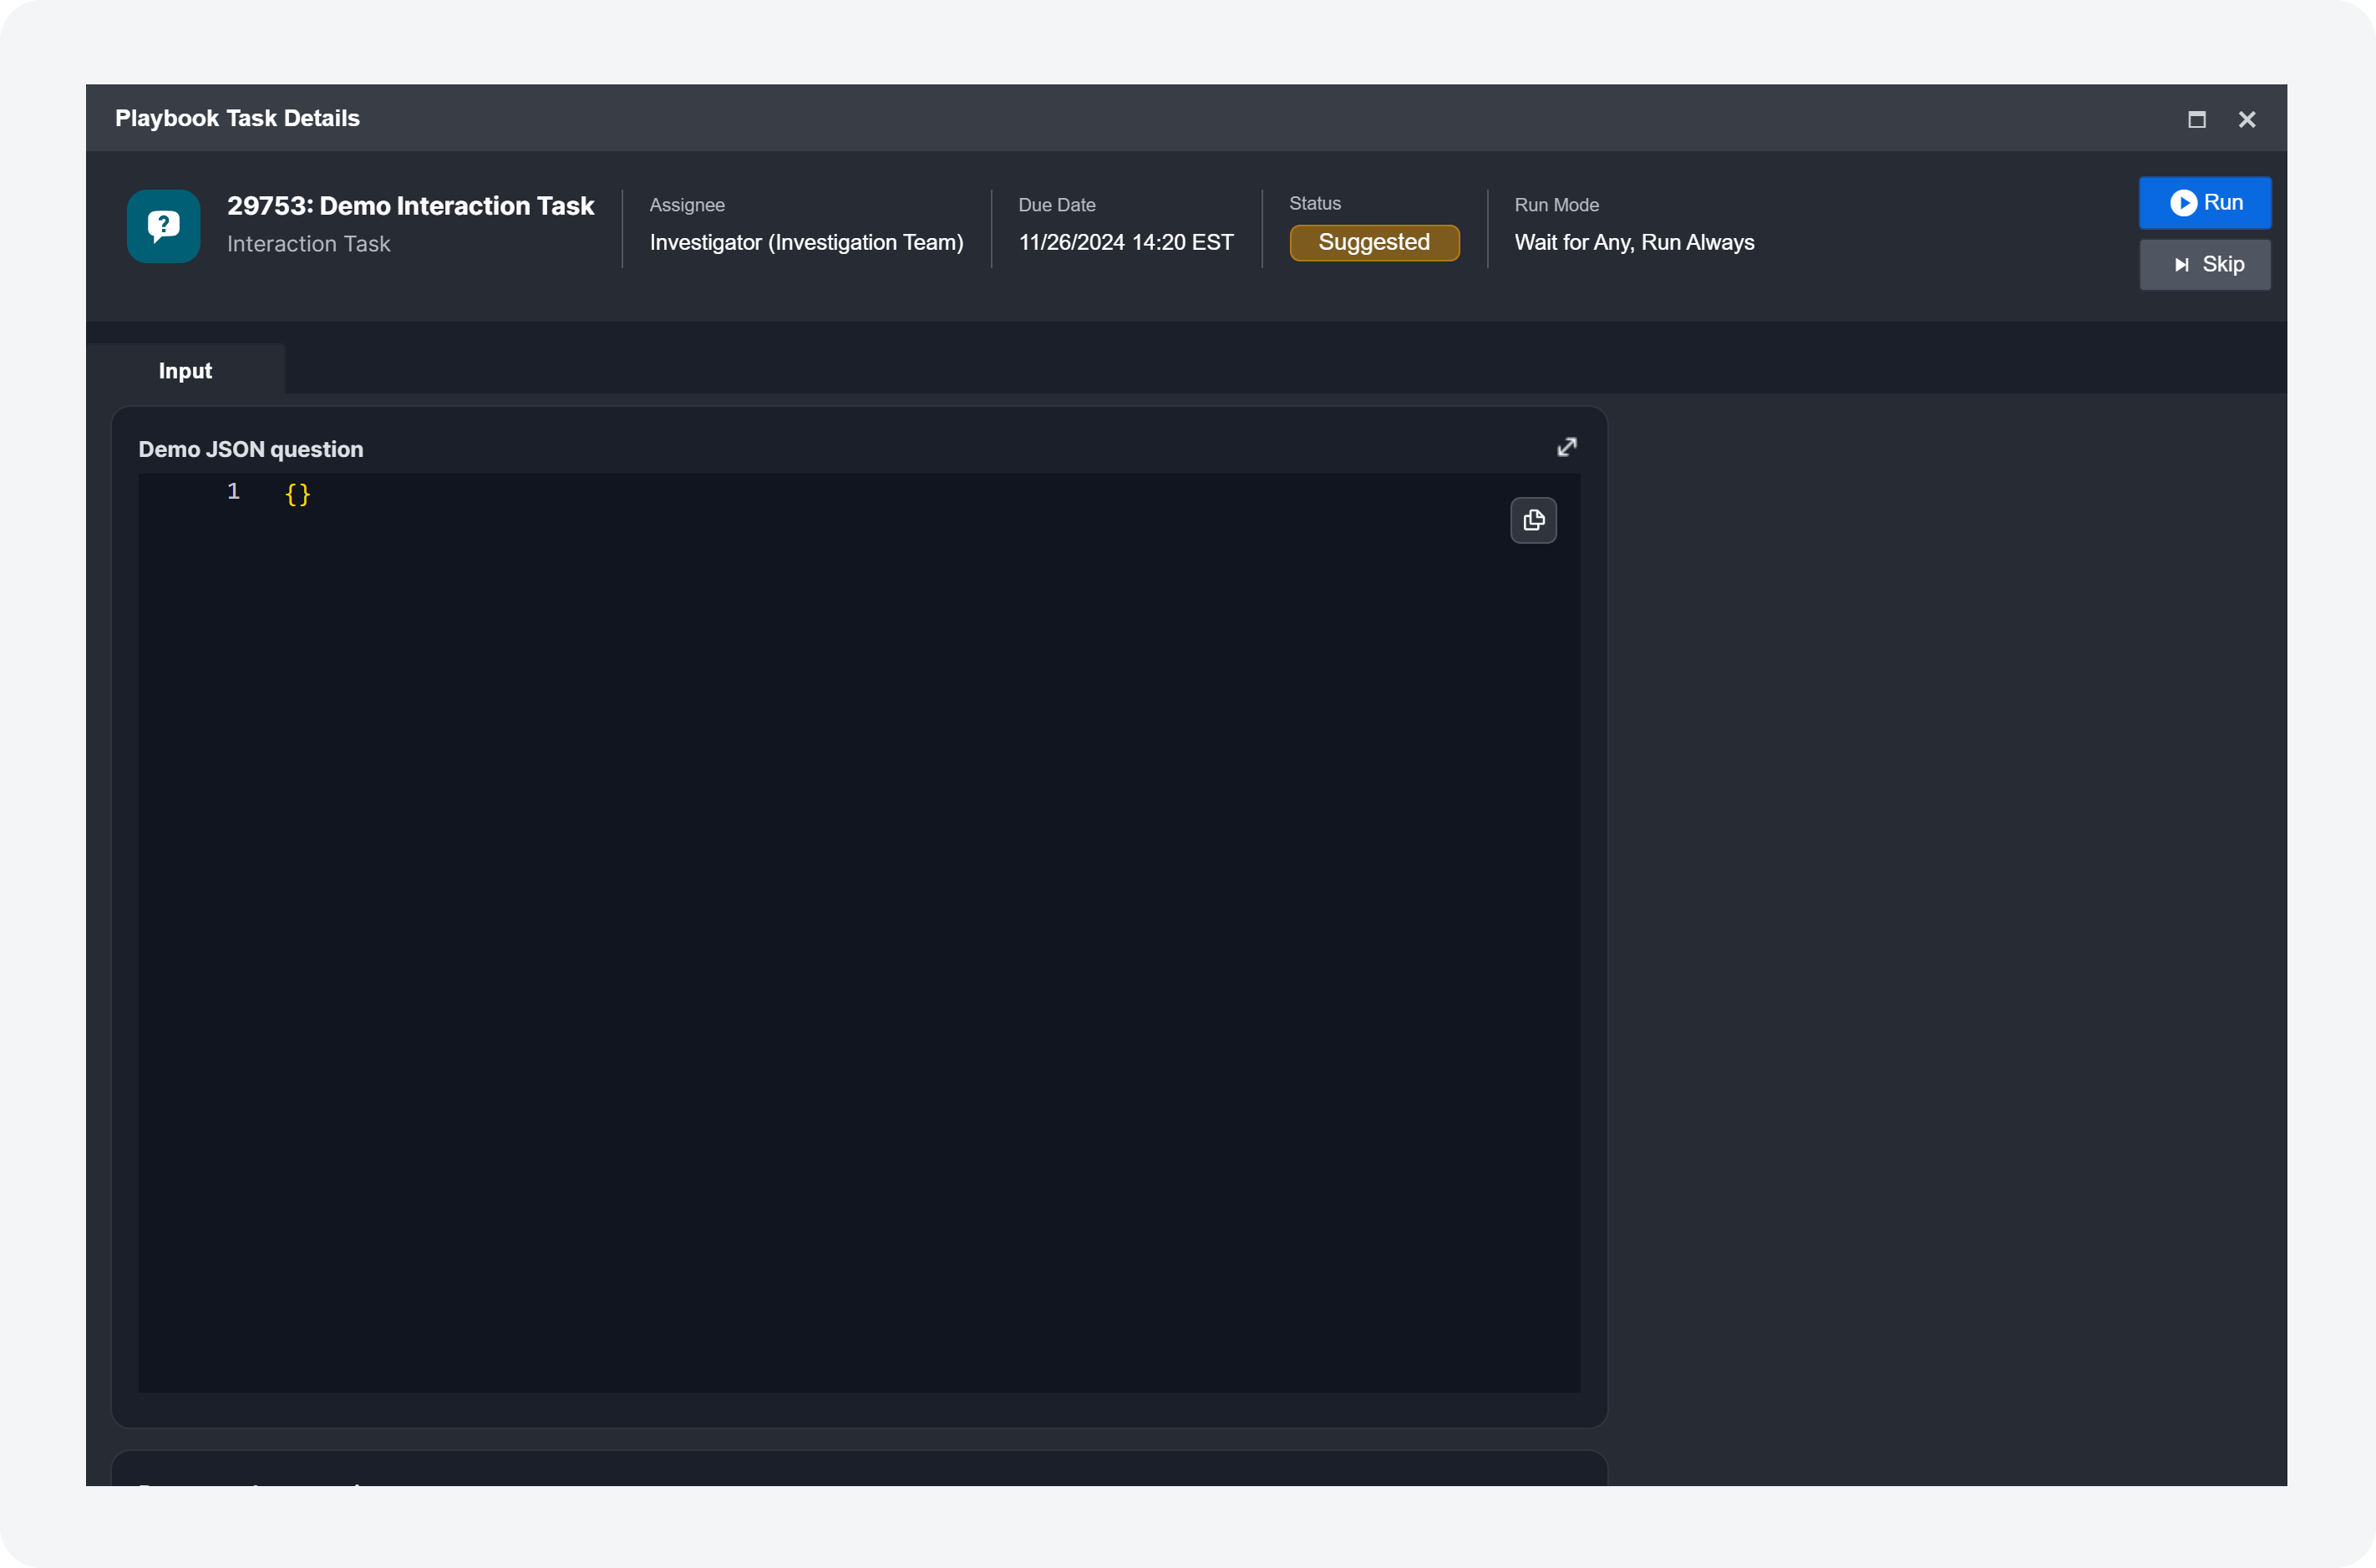
Task: Run the Demo Interaction Task
Action: coord(2204,203)
